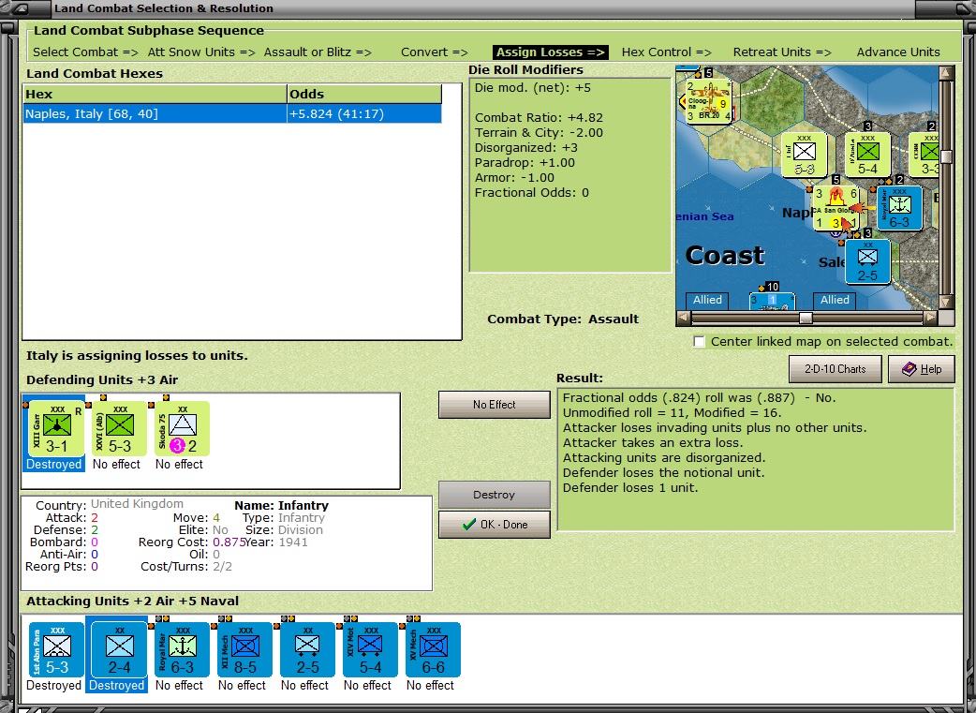Click map scroll down arrow
This screenshot has height=713, width=976.
point(946,302)
